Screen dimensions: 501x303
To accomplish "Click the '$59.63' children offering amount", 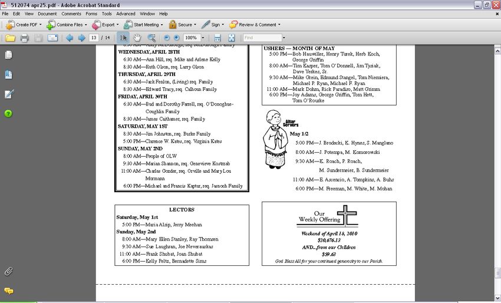I will [329, 255].
